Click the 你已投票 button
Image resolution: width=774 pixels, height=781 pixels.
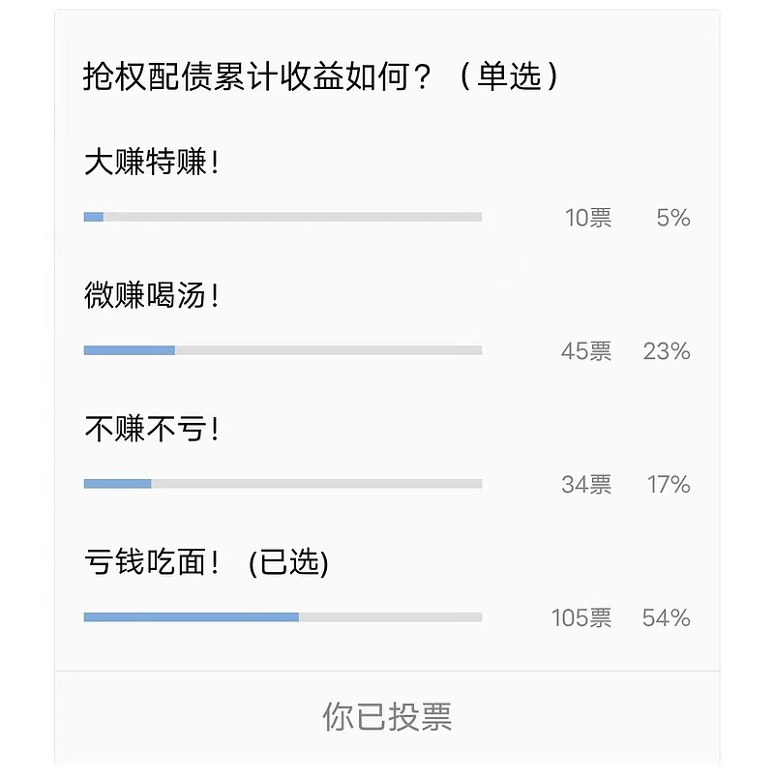(387, 717)
